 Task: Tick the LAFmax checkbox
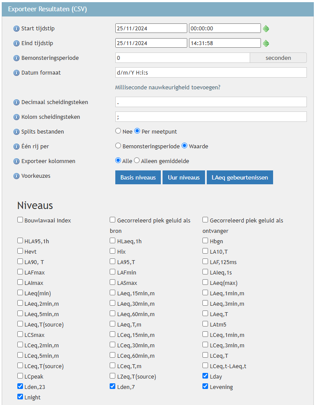point(20,272)
